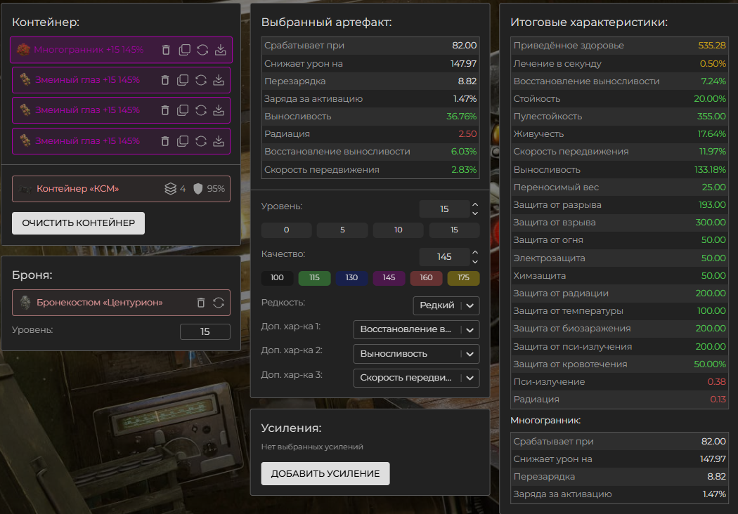This screenshot has height=514, width=738.
Task: Increase artifact level with up arrow
Action: click(x=475, y=204)
